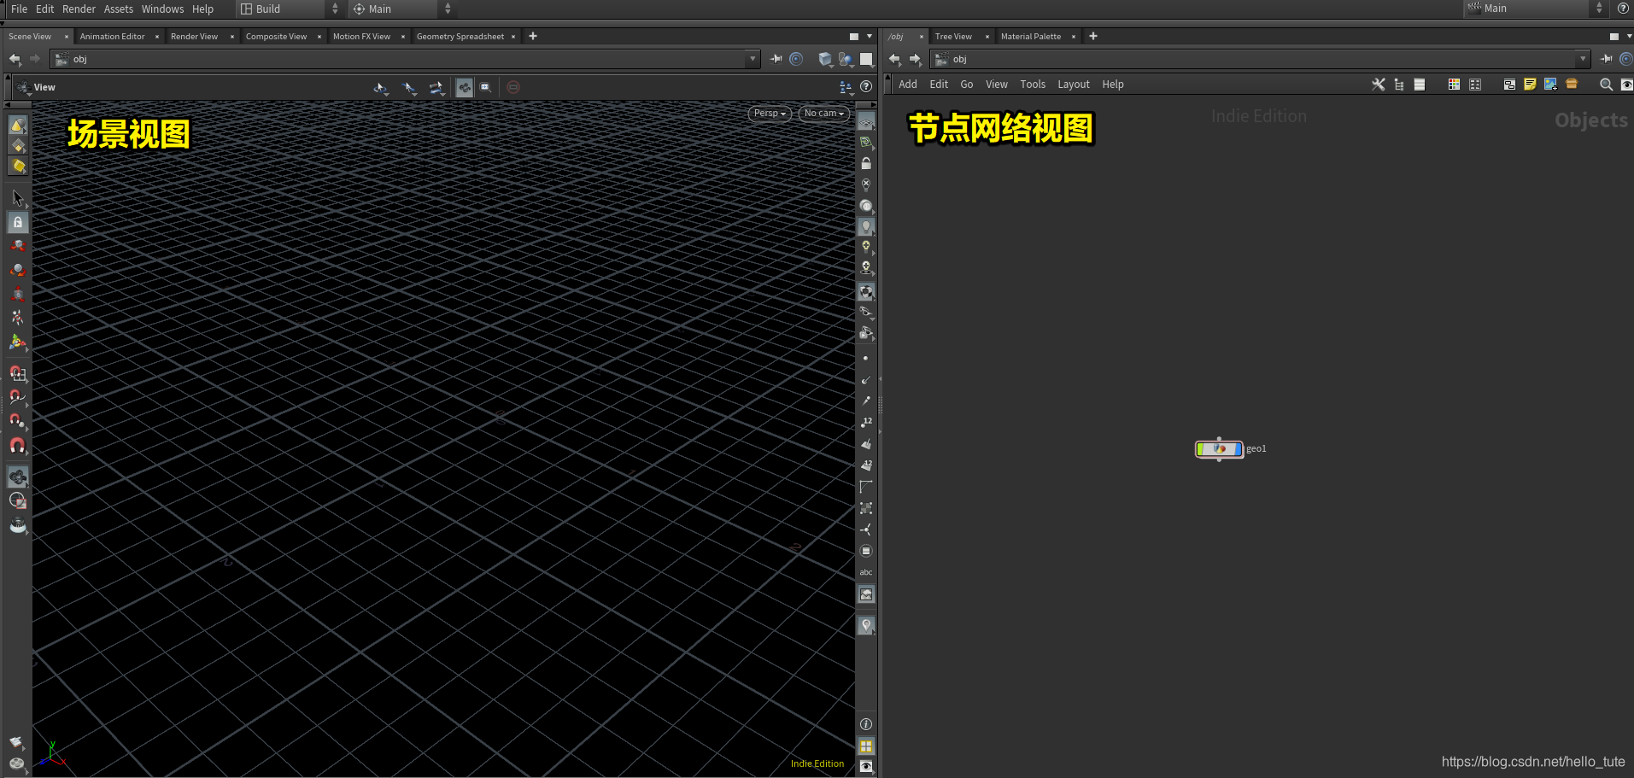Open the network Tools menu
Screen dimensions: 1634x778
pos(1033,85)
